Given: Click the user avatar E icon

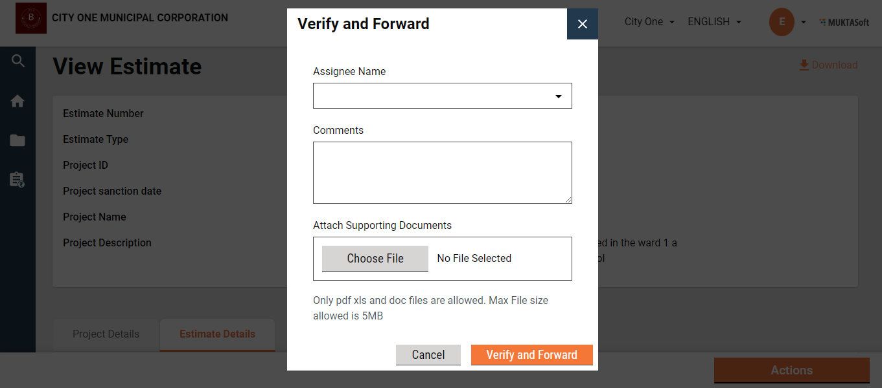Looking at the screenshot, I should click(x=782, y=22).
